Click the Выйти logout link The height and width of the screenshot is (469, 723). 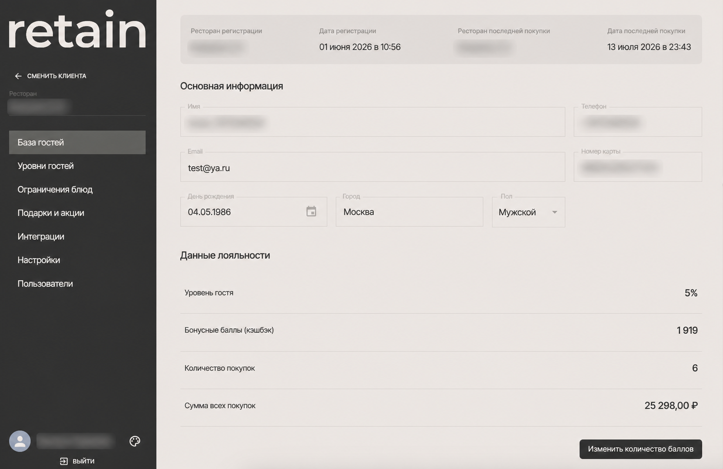pyautogui.click(x=84, y=461)
